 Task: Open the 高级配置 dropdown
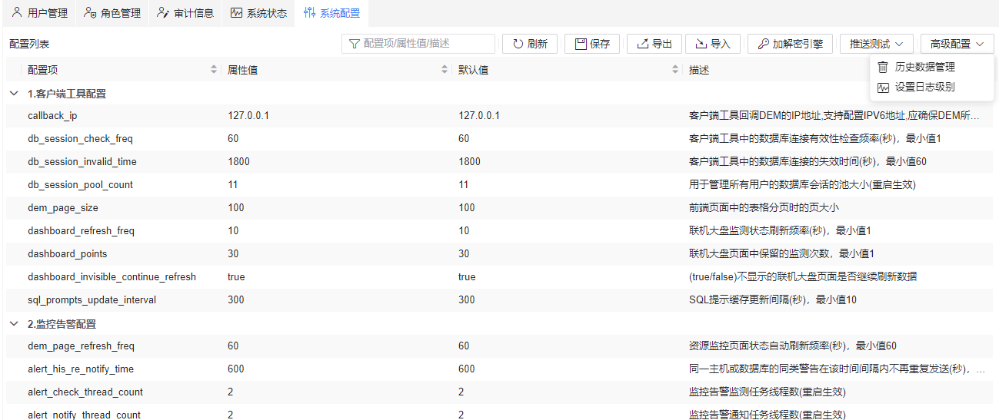tap(957, 44)
